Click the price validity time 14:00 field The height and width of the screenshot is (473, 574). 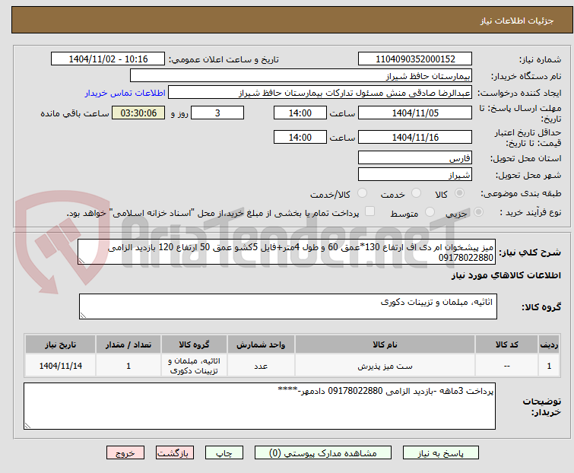point(300,138)
